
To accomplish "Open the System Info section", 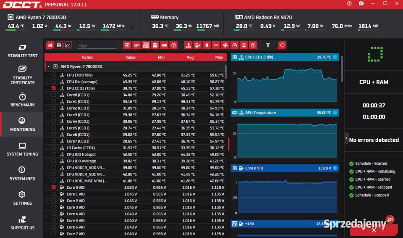I will click(x=22, y=174).
